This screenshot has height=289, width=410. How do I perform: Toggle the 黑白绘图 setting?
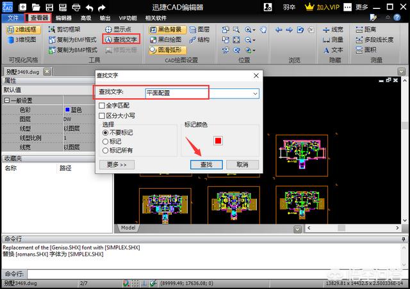pyautogui.click(x=166, y=40)
